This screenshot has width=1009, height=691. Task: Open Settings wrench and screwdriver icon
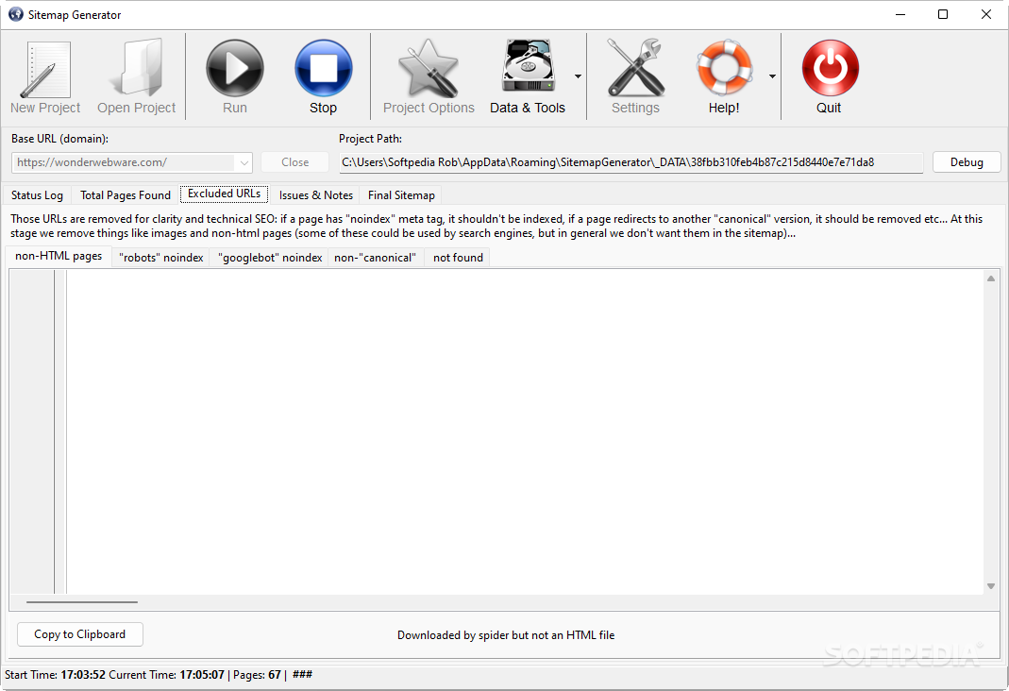635,68
